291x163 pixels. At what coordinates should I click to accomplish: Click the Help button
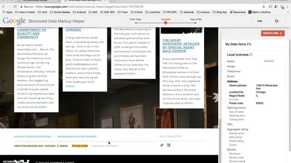tap(260, 21)
